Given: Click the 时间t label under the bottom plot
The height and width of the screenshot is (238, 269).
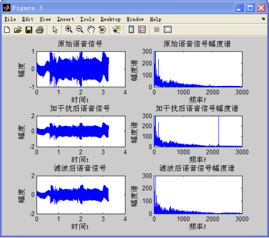Looking at the screenshot, I should pos(80,226).
